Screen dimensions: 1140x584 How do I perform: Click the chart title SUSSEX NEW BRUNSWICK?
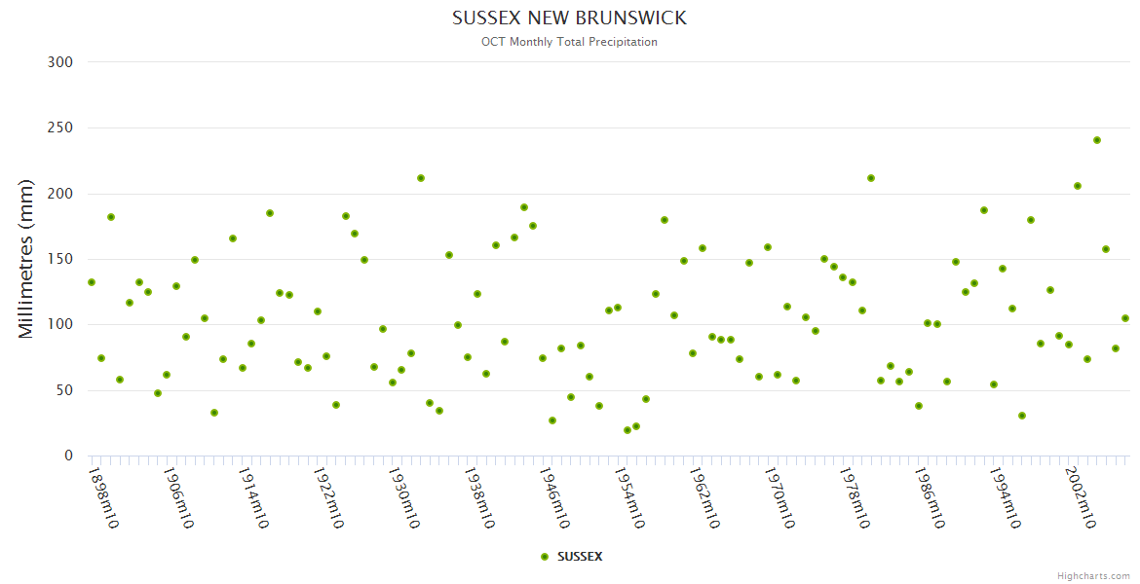coord(569,18)
